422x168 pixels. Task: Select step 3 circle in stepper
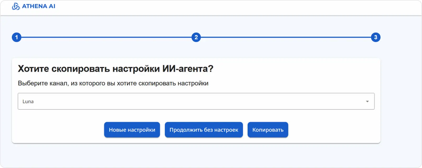(376, 37)
